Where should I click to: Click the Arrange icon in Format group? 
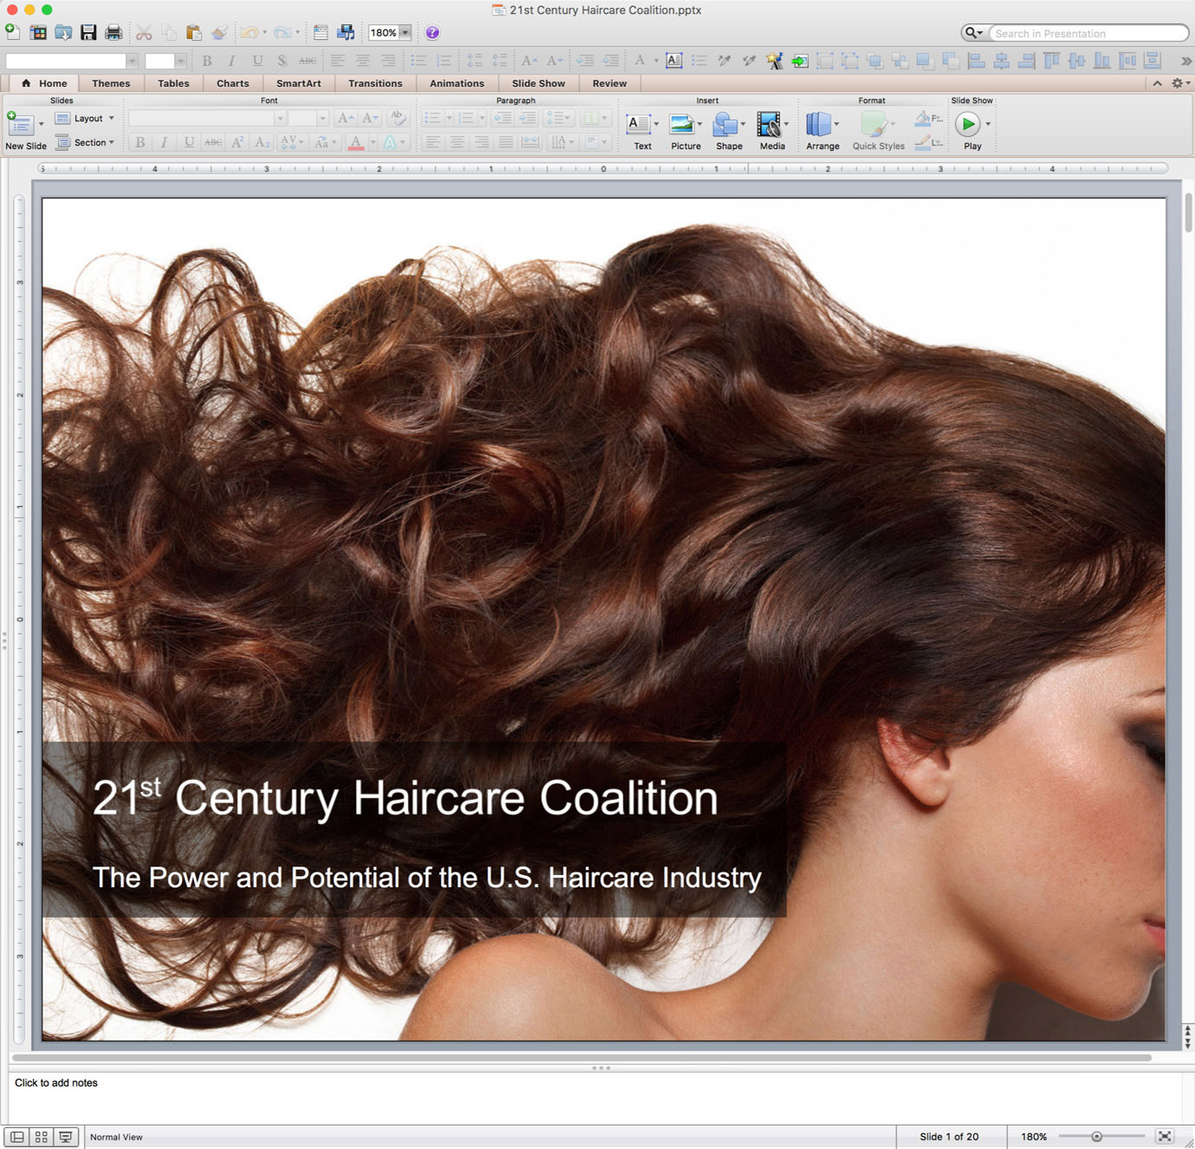[818, 126]
